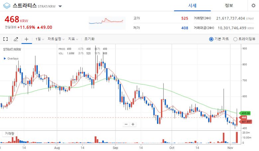Select the pencil drawing tool
259x151 pixels.
[x=16, y=39]
